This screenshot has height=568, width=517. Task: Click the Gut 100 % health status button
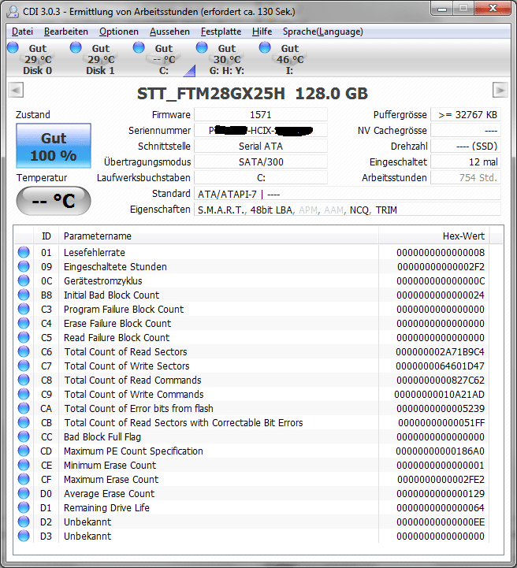click(x=54, y=146)
